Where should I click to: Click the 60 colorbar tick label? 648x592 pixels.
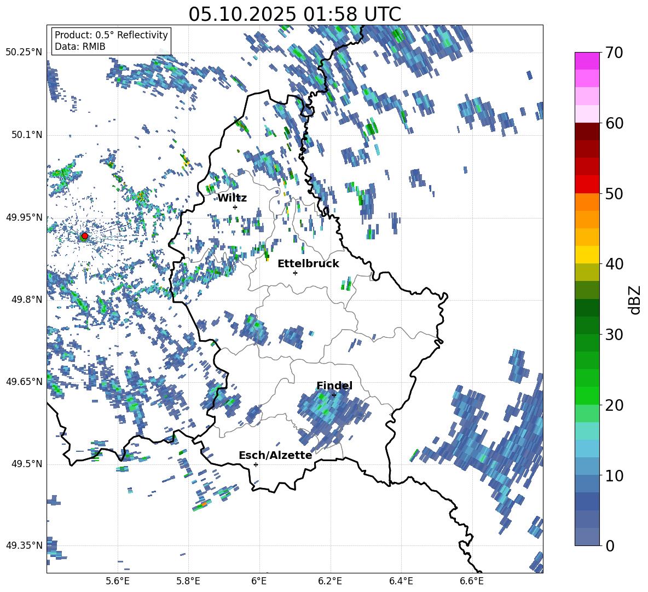614,123
